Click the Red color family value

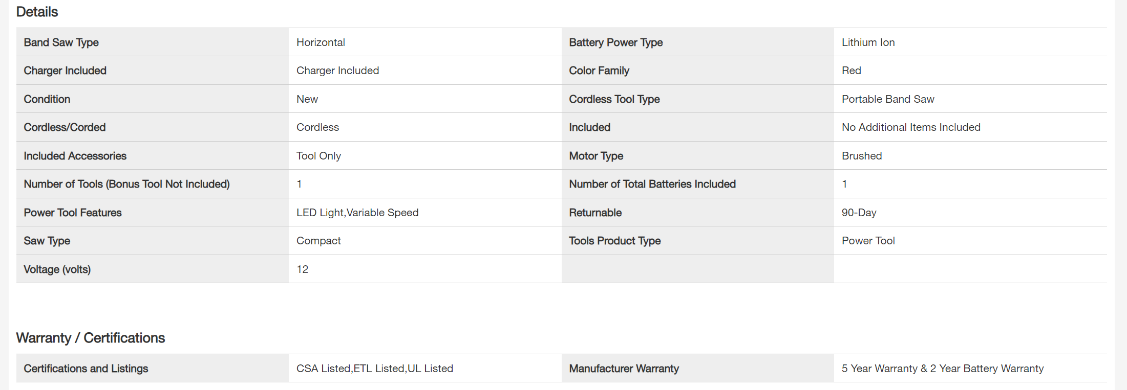click(x=851, y=71)
